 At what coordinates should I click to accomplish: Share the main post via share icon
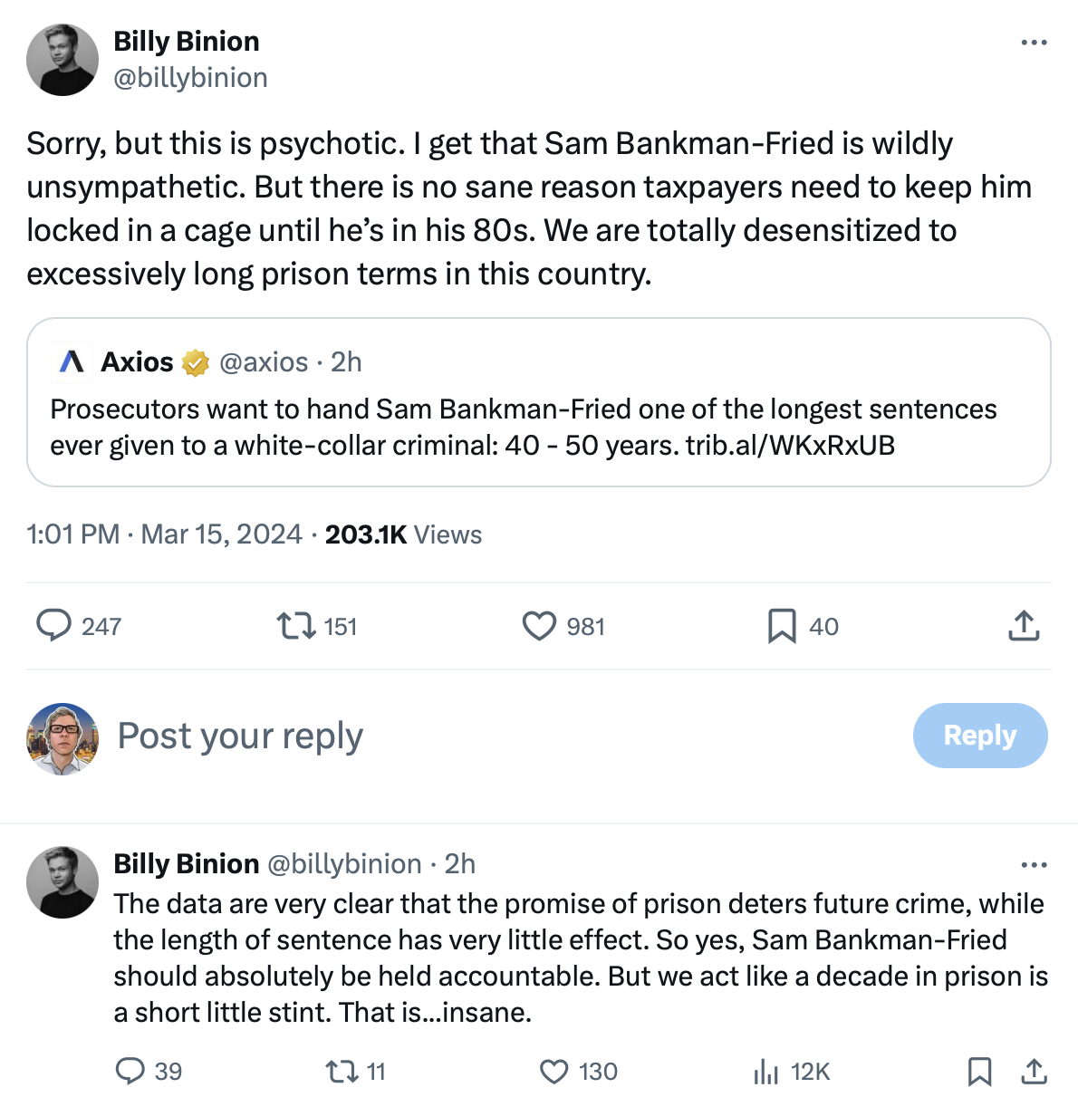pos(1024,626)
